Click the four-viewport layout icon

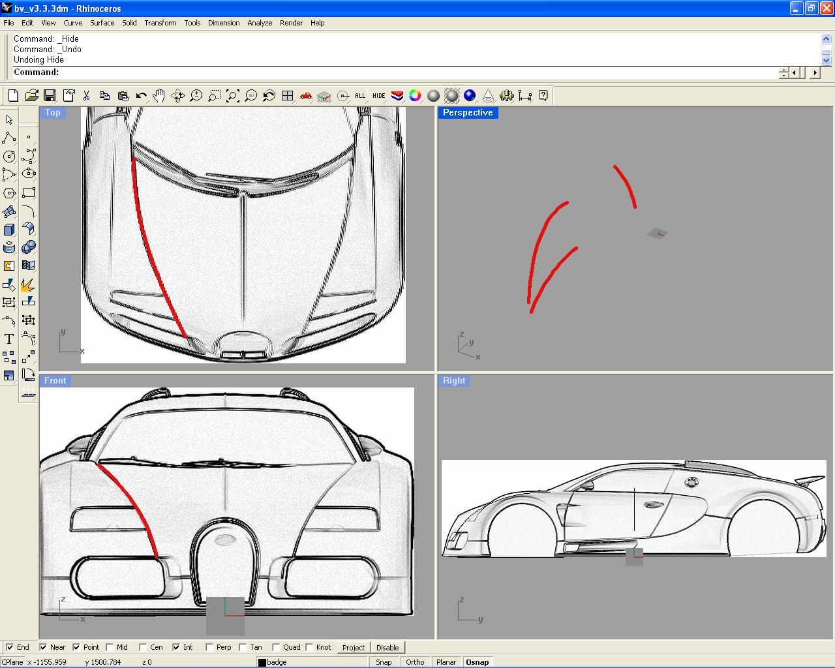pyautogui.click(x=287, y=96)
